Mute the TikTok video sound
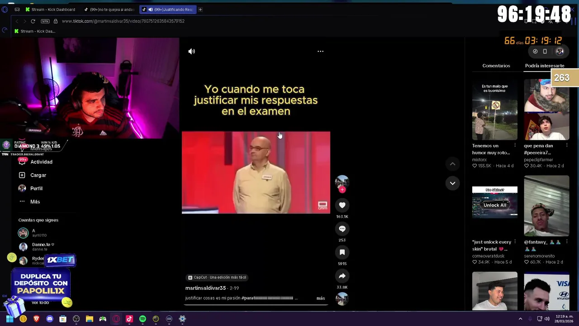The image size is (579, 326). pyautogui.click(x=192, y=52)
